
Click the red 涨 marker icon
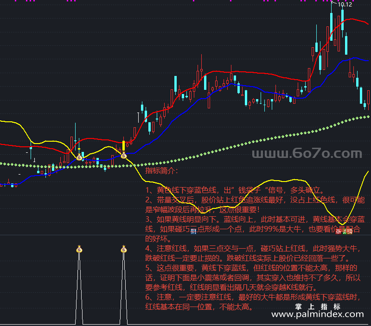339,232
